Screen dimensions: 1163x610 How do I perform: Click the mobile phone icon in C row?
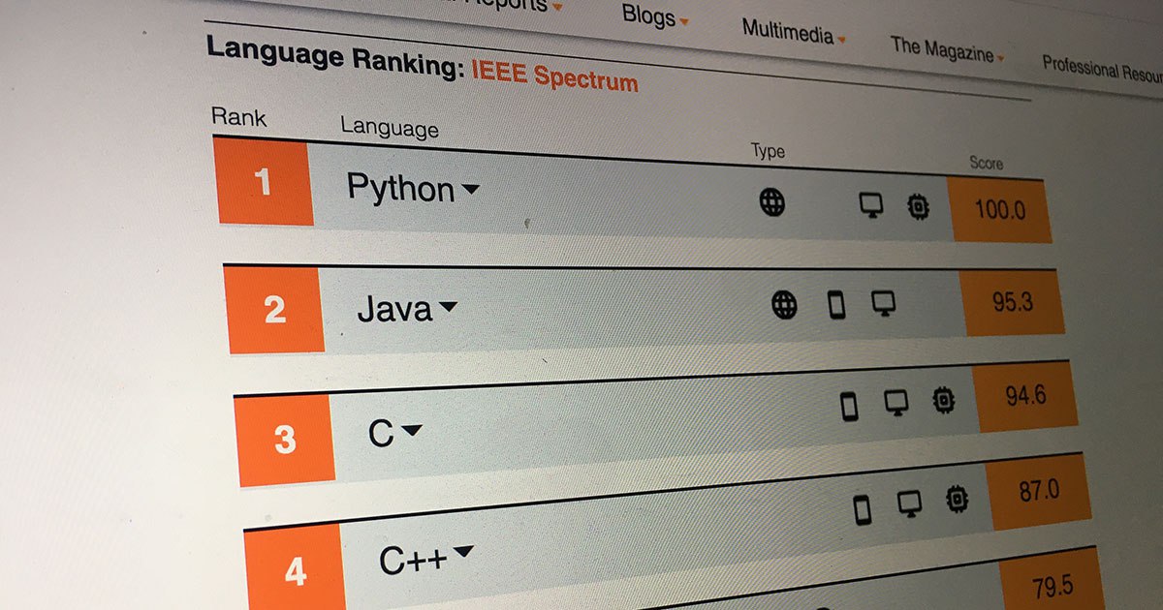tap(850, 407)
